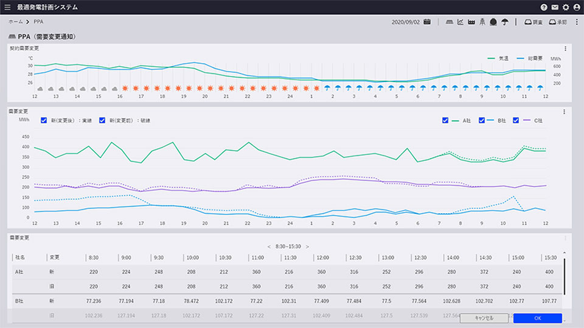Screen dimensions: 584x328
Task: Click the 14:30 column header
Action: click(485, 258)
